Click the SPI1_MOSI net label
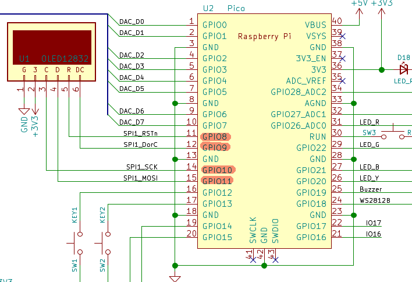Screen dimensions: 412x282 click(x=141, y=178)
